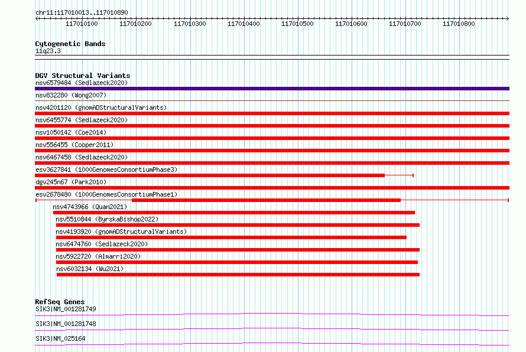This screenshot has height=352, width=526.
Task: Select the red bar under nsv5510844
Action: click(x=238, y=225)
